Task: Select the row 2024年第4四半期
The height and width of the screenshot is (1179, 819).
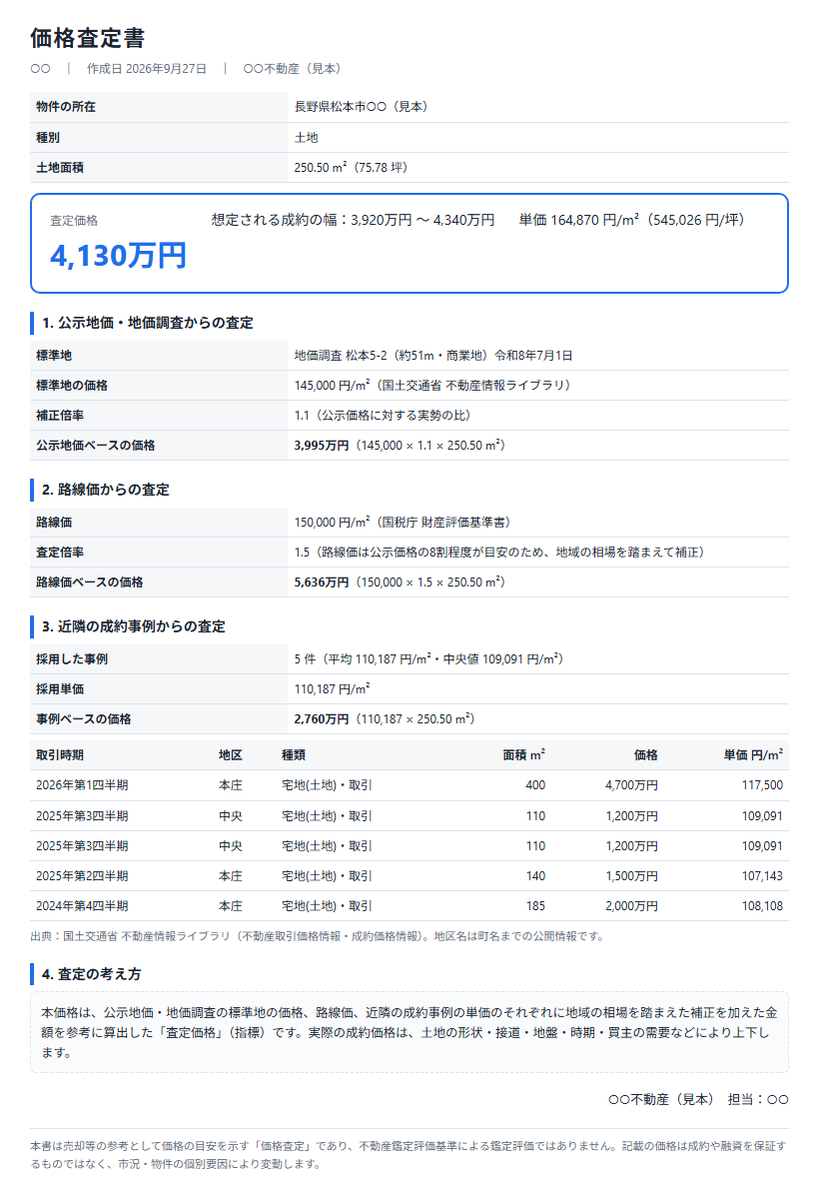Action: [x=409, y=906]
